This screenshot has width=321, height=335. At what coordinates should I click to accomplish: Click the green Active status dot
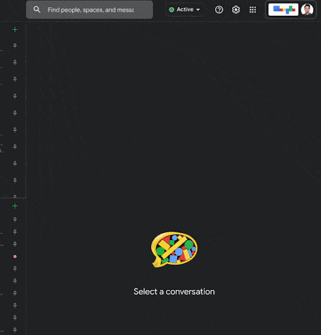tap(171, 10)
